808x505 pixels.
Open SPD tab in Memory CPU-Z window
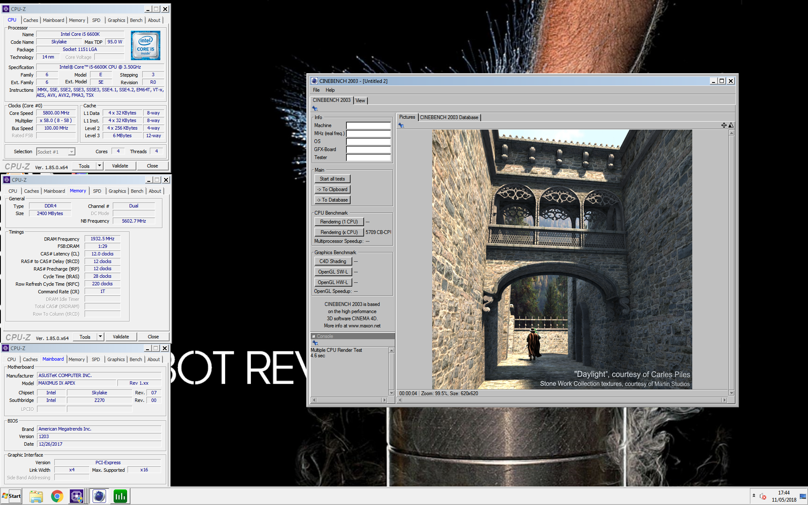[97, 191]
